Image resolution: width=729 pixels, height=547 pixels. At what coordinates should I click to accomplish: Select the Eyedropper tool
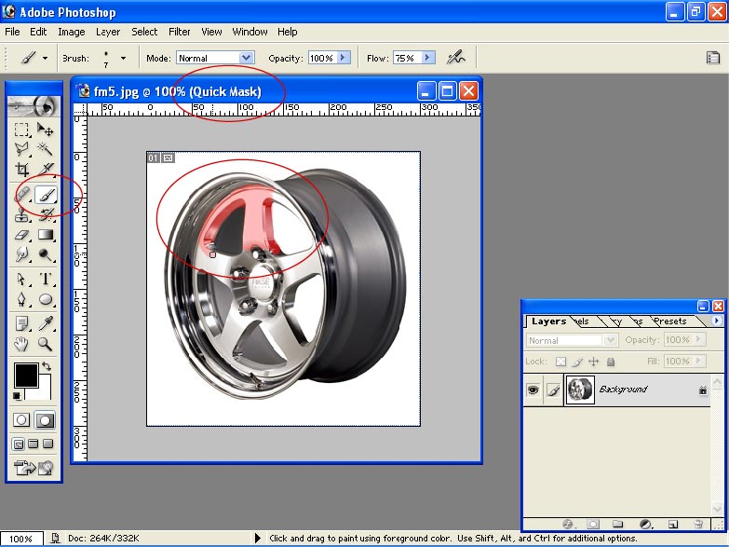46,322
